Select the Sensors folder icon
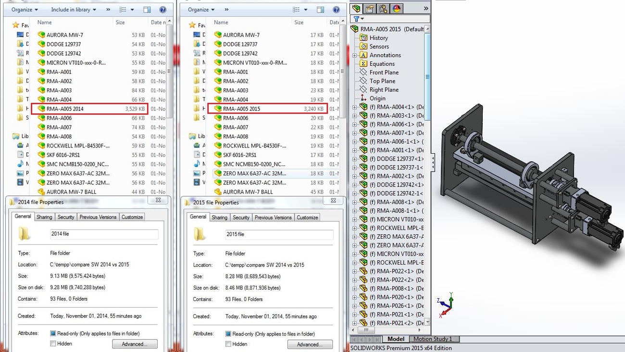Image resolution: width=625 pixels, height=352 pixels. coord(363,47)
